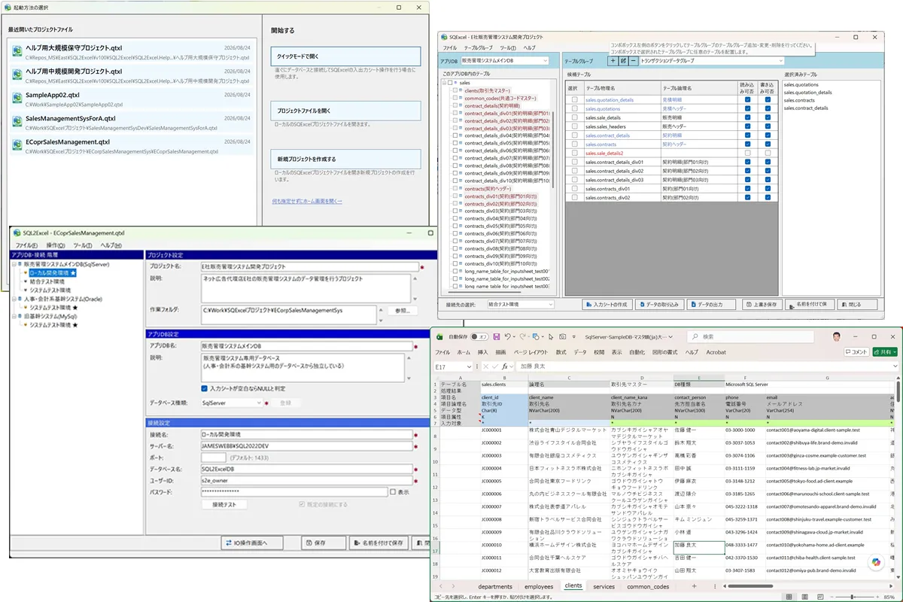Viewport: 903px width, 602px height.
Task: Open SQL2Excel 操作 menu
Action: 55,245
